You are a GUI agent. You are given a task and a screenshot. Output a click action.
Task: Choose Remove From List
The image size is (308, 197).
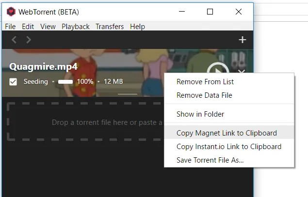tap(229, 82)
